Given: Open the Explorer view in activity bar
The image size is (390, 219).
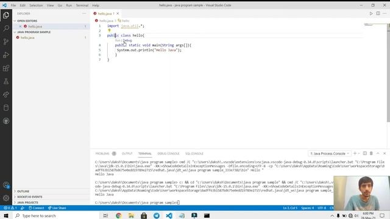Looking at the screenshot, I should (6, 15).
